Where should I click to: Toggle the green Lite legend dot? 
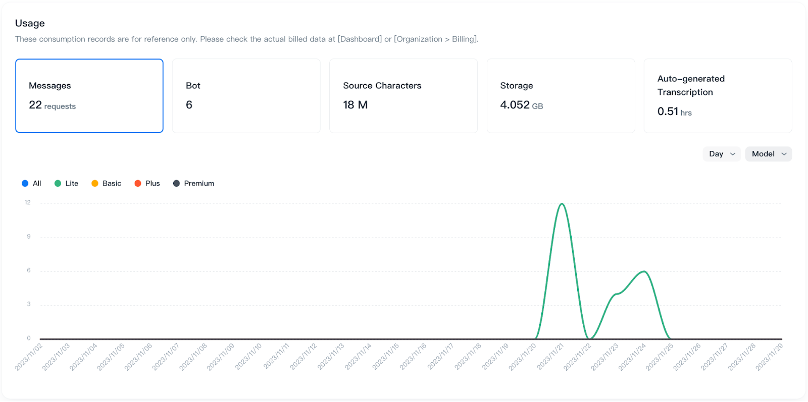(x=58, y=184)
